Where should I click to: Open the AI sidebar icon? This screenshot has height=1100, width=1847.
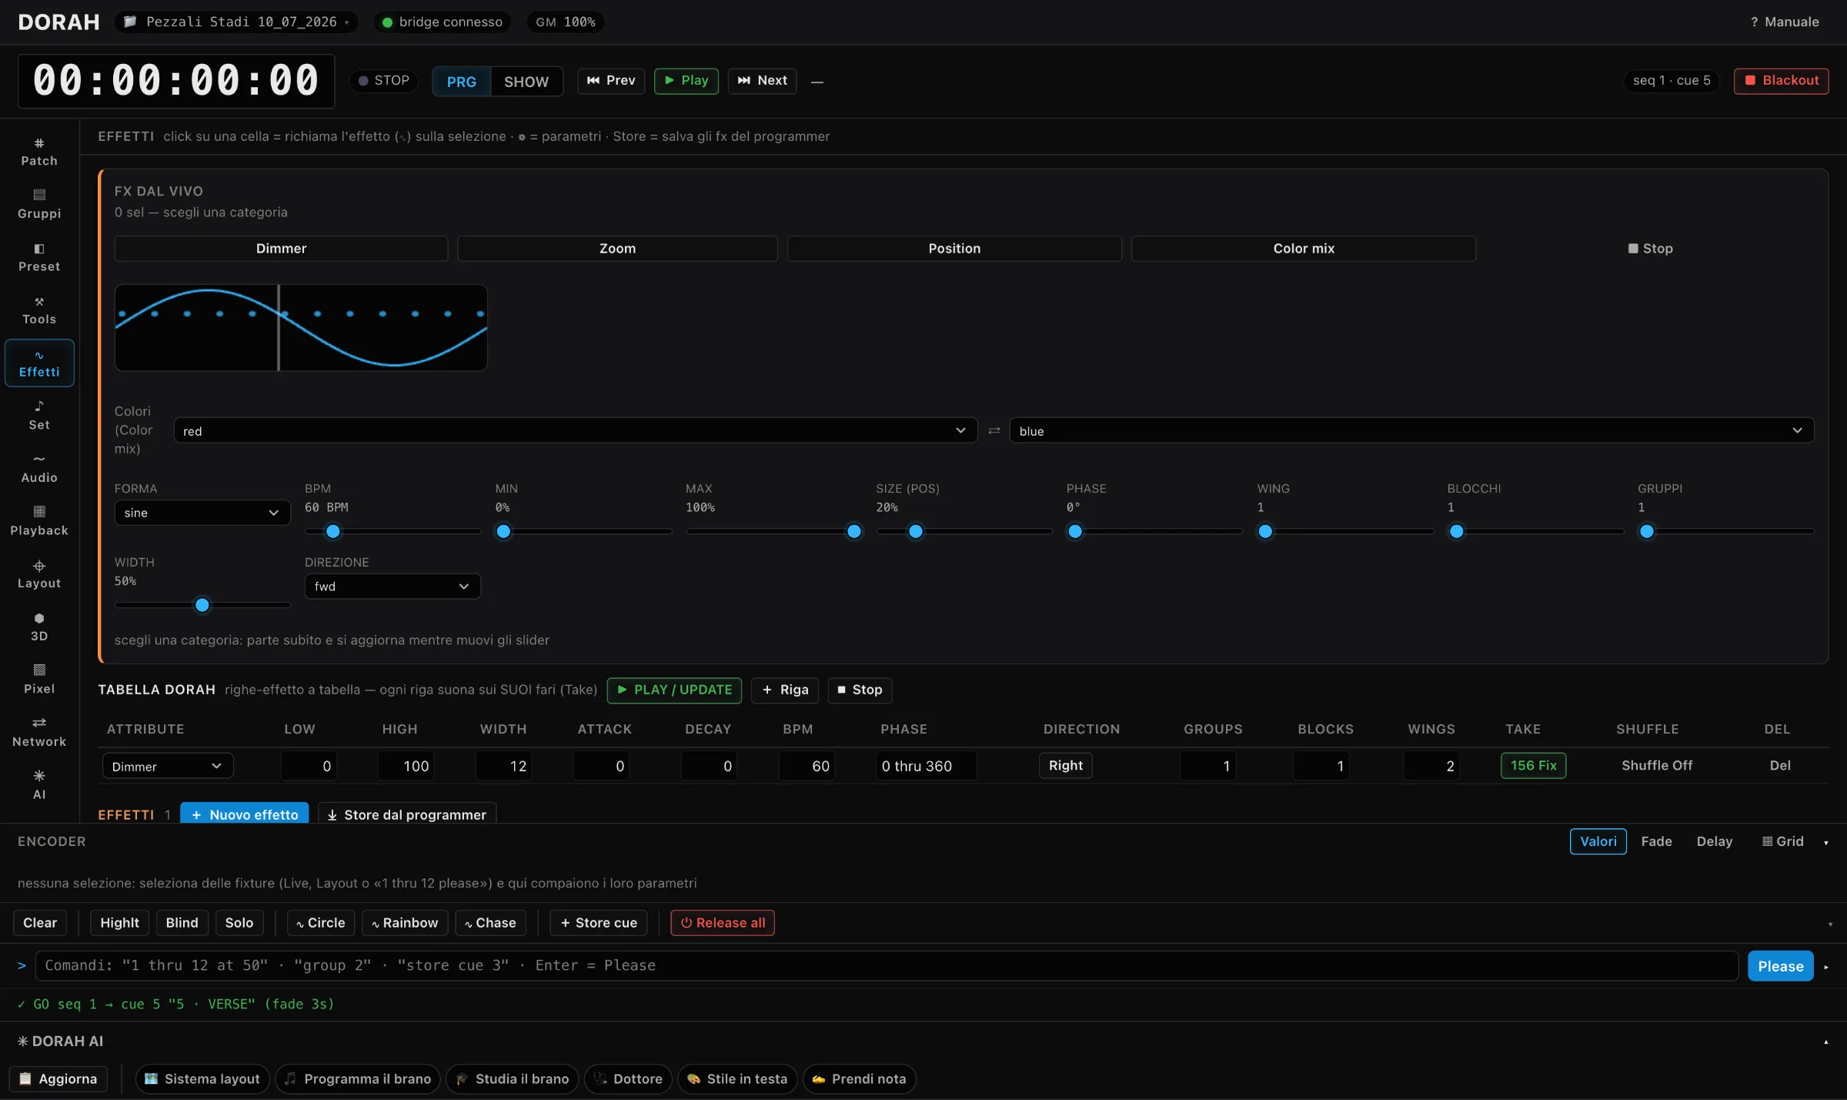click(39, 785)
